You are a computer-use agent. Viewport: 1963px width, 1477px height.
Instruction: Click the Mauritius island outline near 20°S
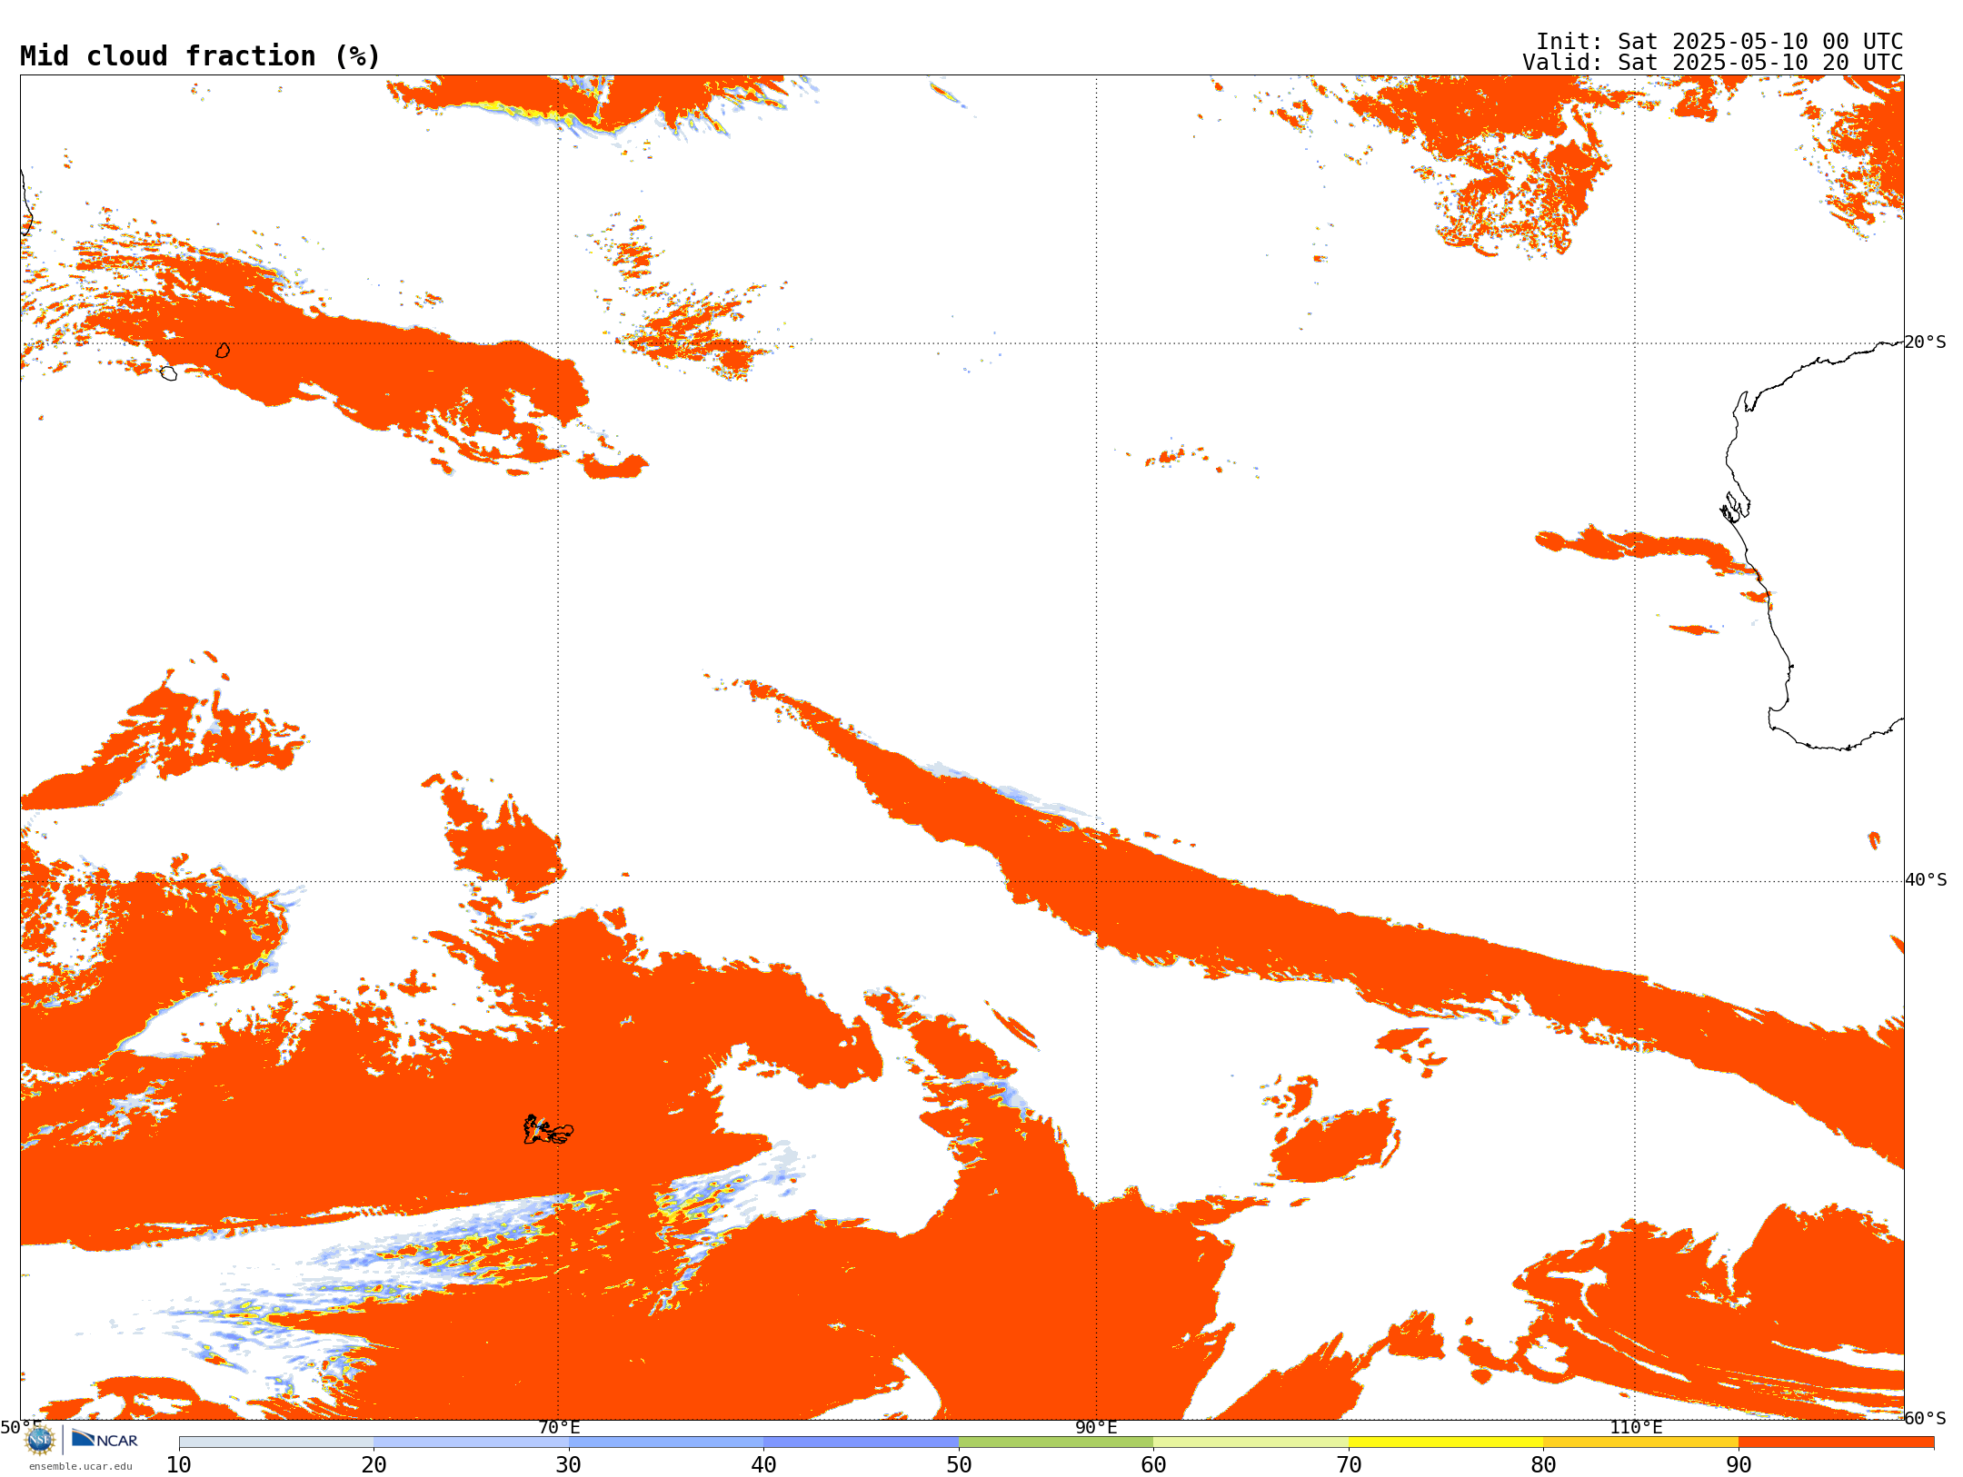(223, 351)
